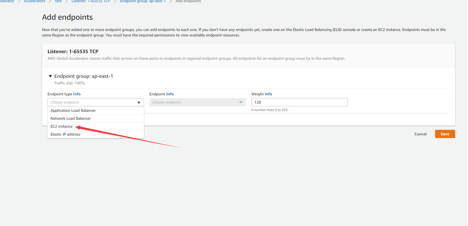Open Listener: 1-65535 TCP breadcrumb
468x226 pixels.
pyautogui.click(x=91, y=1)
